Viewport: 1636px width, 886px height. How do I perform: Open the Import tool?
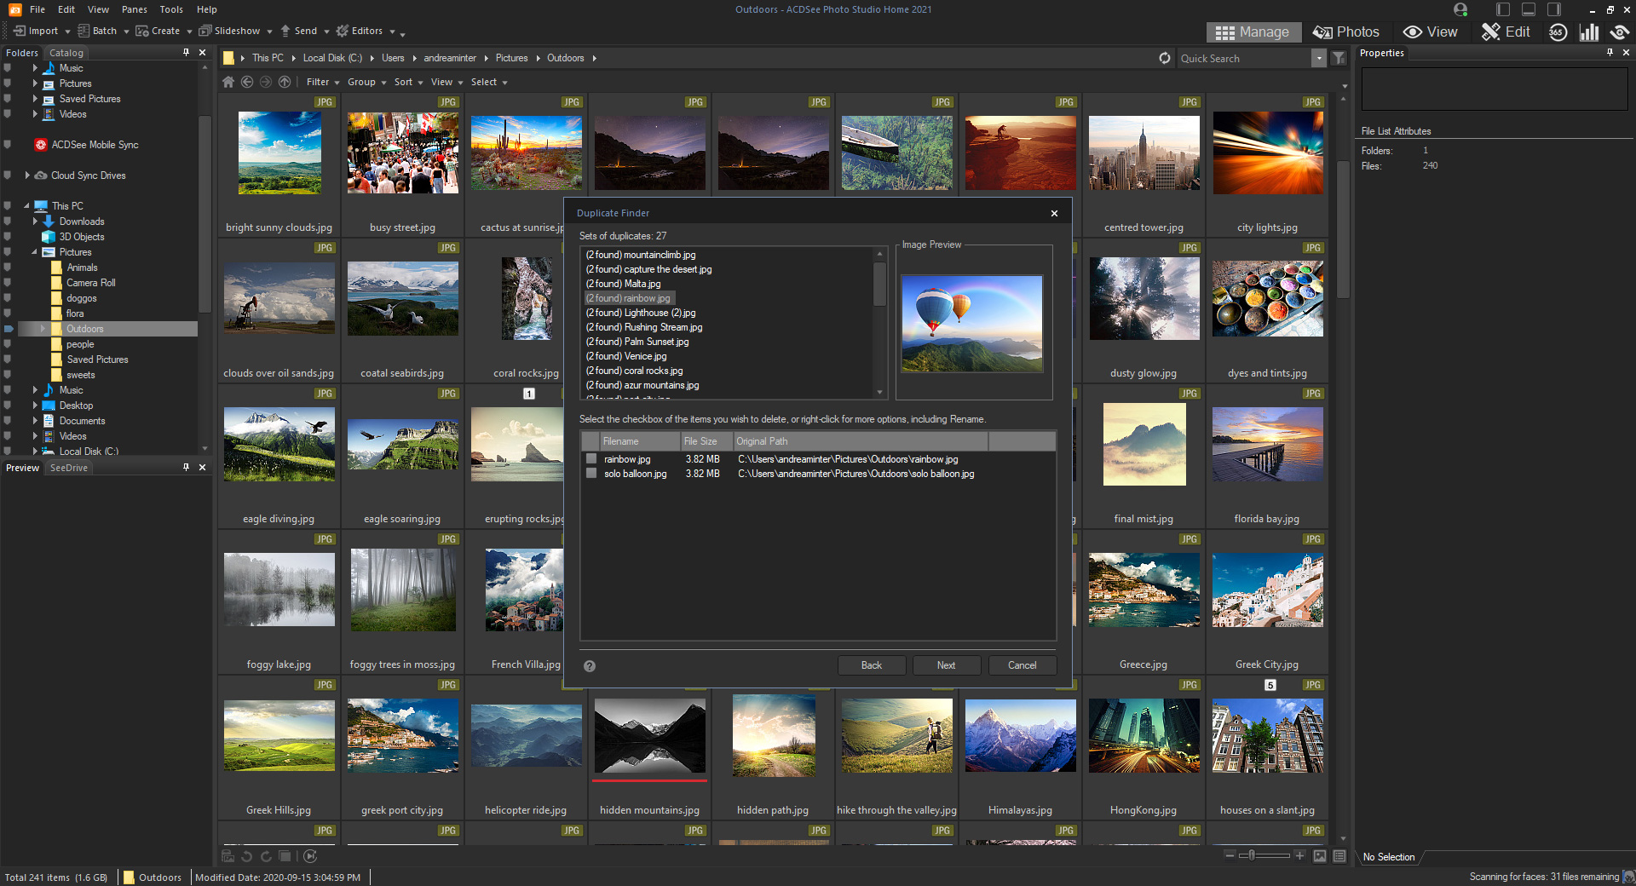click(x=41, y=31)
